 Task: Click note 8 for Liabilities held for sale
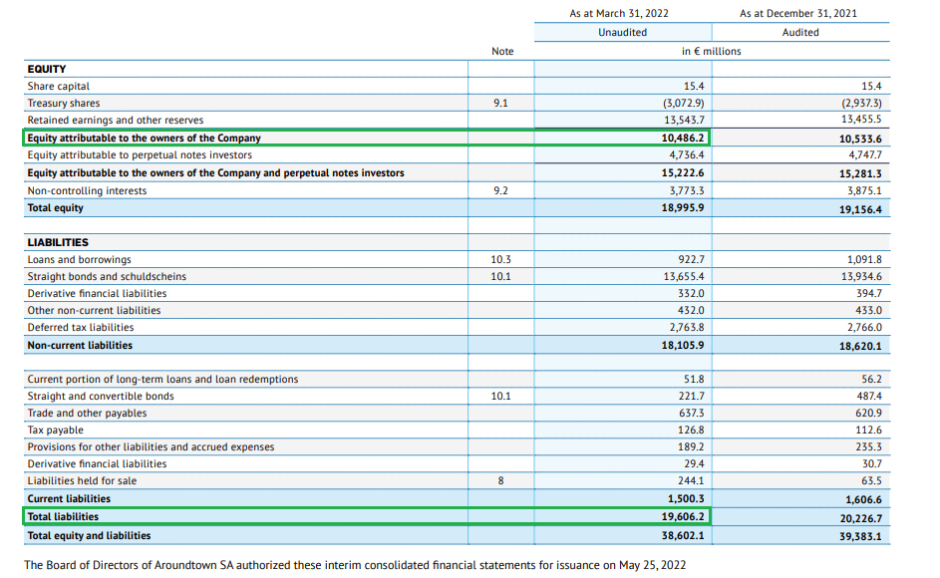pos(501,481)
